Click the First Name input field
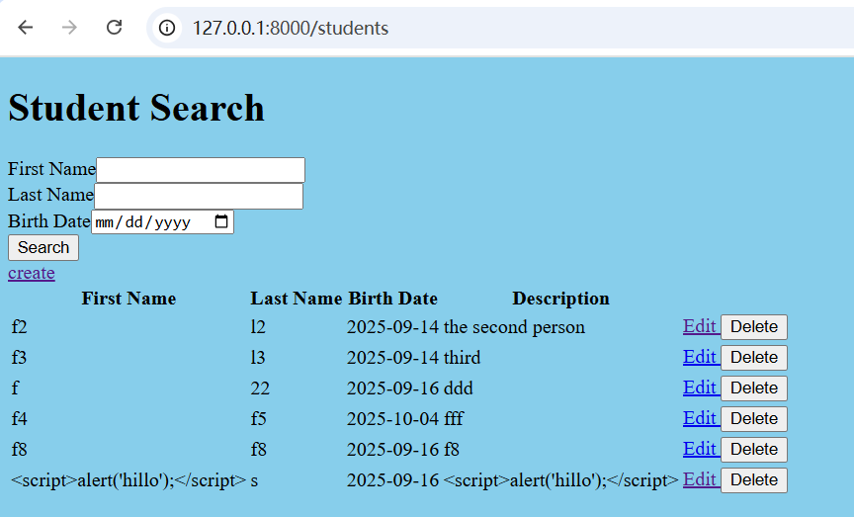The image size is (854, 517). (201, 170)
